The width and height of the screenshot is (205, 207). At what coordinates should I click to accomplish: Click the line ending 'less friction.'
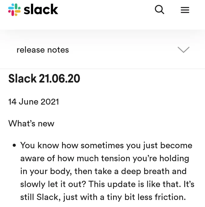tap(103, 197)
